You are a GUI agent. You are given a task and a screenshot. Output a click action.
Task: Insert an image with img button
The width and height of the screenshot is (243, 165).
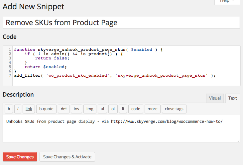pyautogui.click(x=90, y=109)
